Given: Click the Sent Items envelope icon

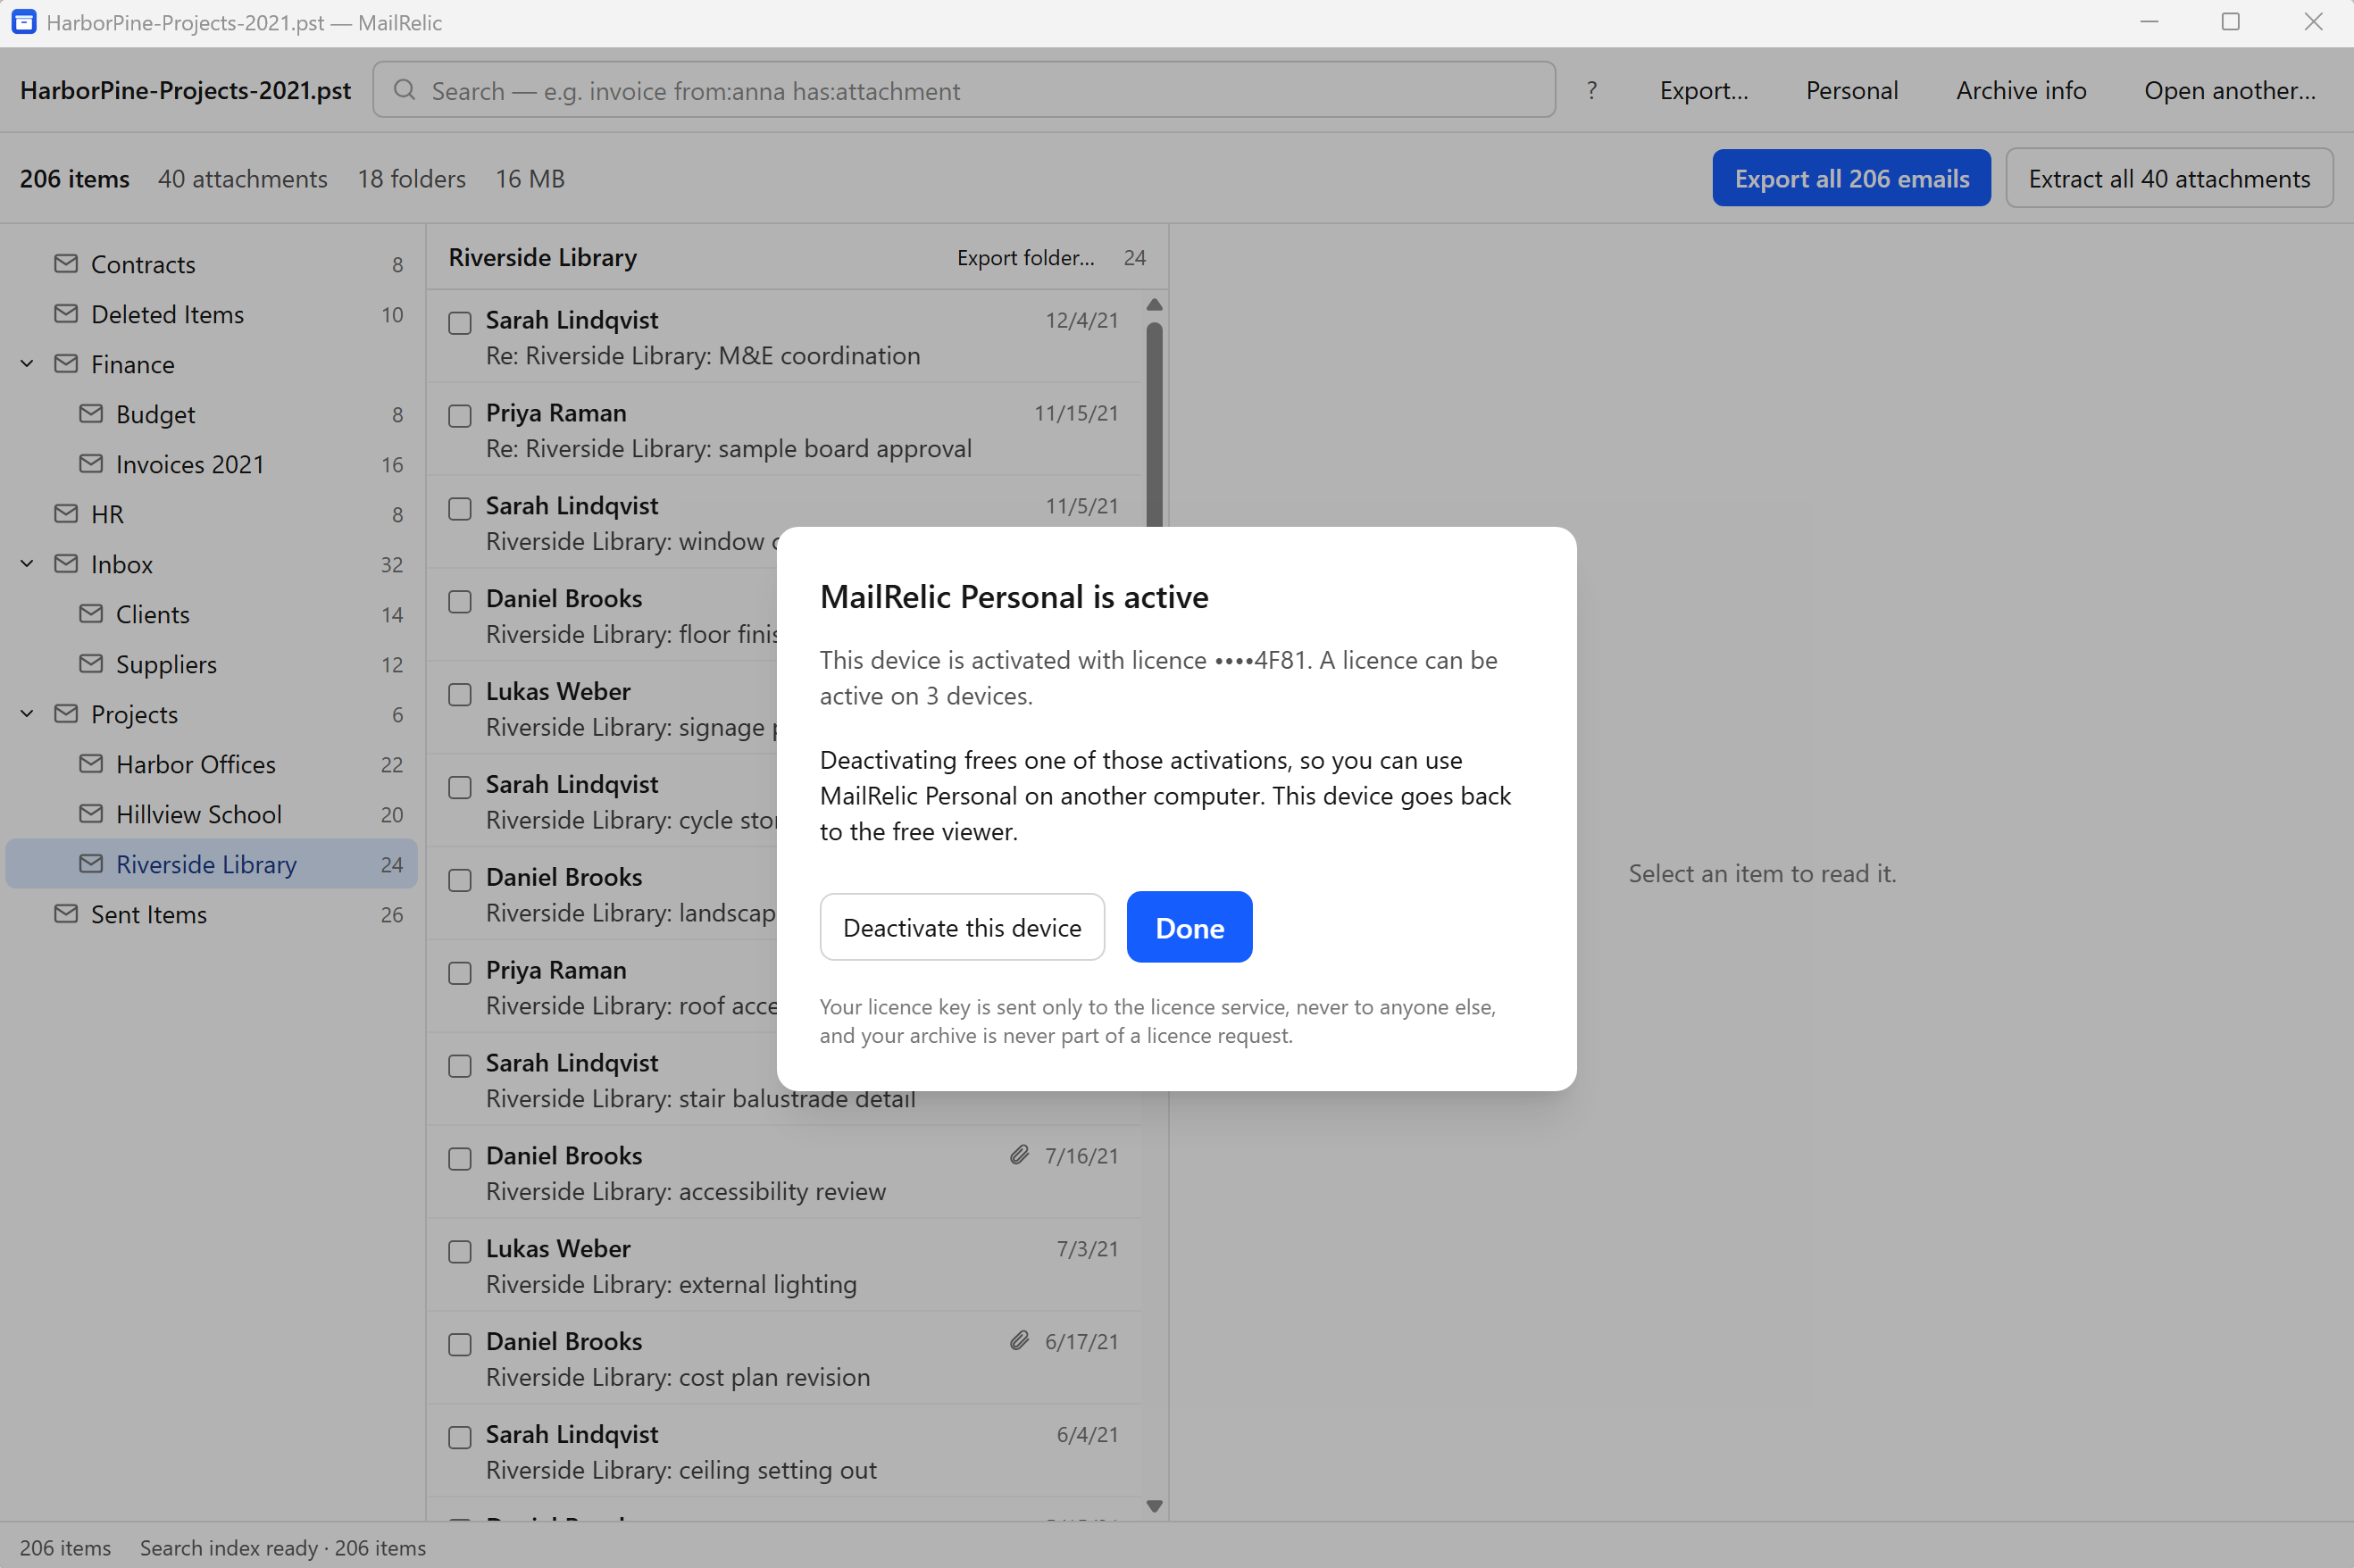Looking at the screenshot, I should pyautogui.click(x=66, y=914).
